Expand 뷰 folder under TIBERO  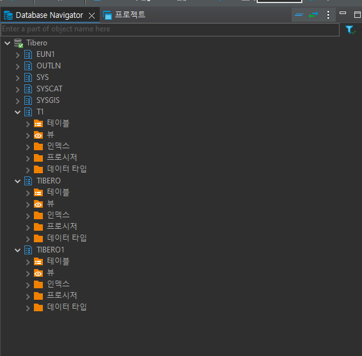(x=28, y=205)
